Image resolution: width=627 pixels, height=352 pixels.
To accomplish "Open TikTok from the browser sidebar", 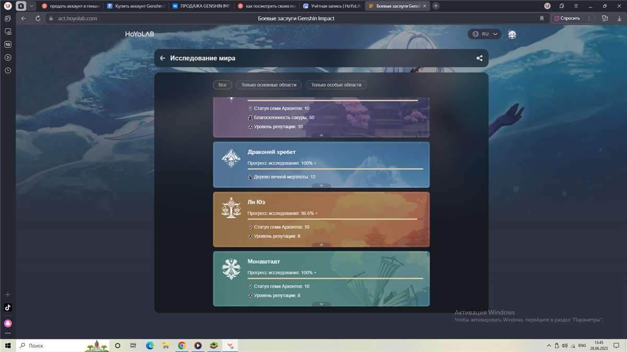I will pyautogui.click(x=8, y=308).
